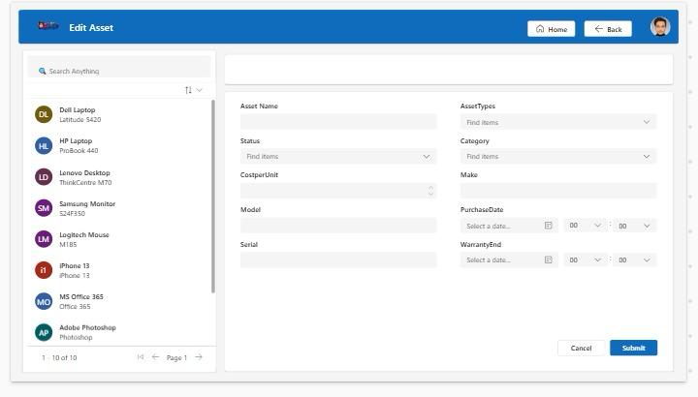
Task: Click the search magnifier icon
Action: coord(42,71)
